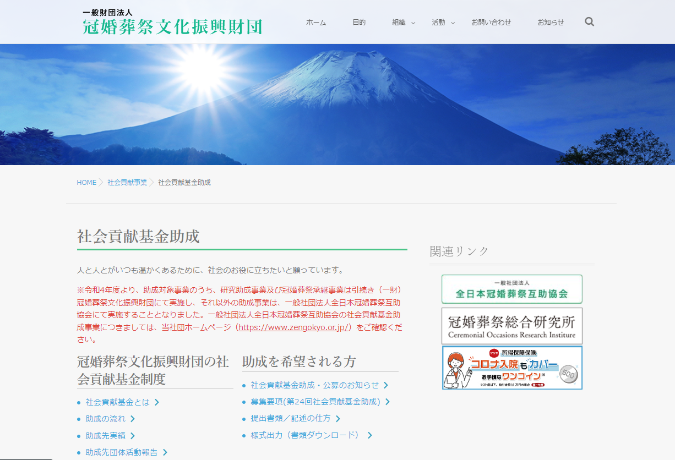Open the 目的 menu item

[359, 23]
